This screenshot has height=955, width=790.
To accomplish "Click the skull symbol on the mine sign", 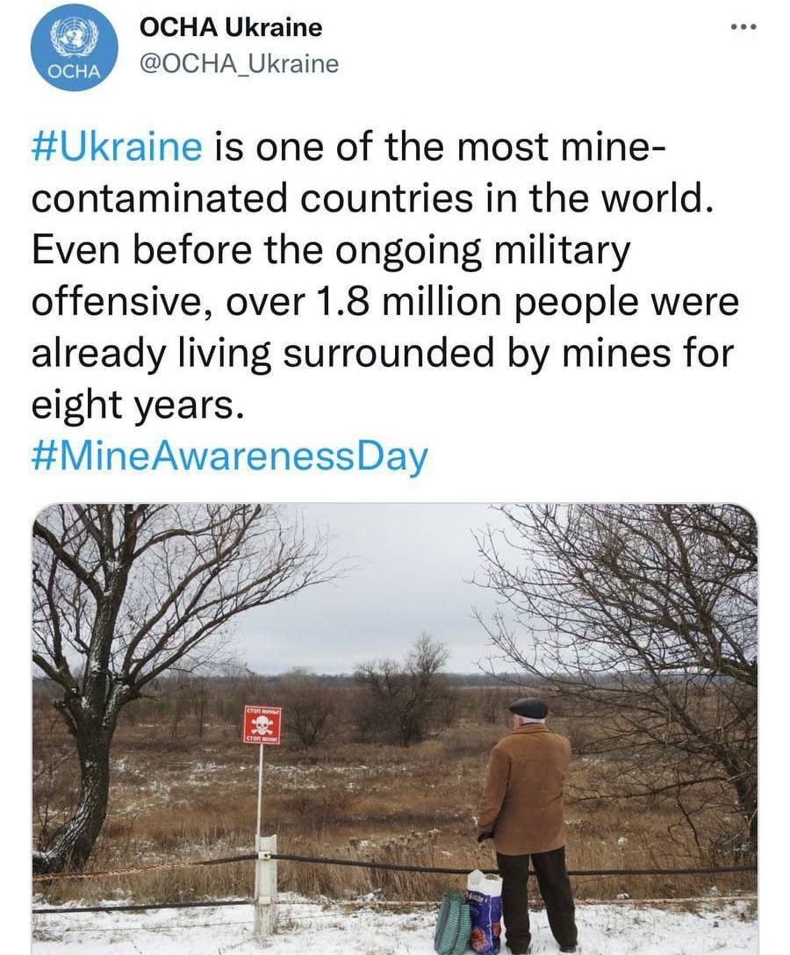I will pos(262,724).
